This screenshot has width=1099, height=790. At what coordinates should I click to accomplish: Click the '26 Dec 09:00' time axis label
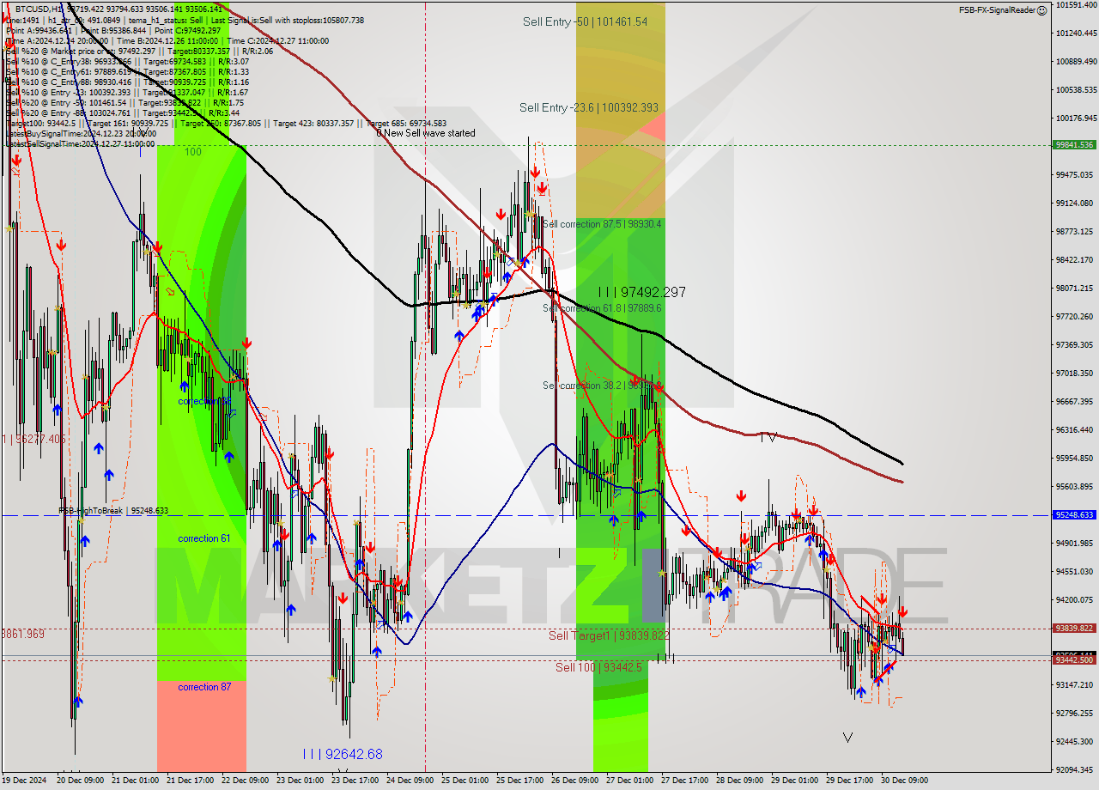pos(575,781)
